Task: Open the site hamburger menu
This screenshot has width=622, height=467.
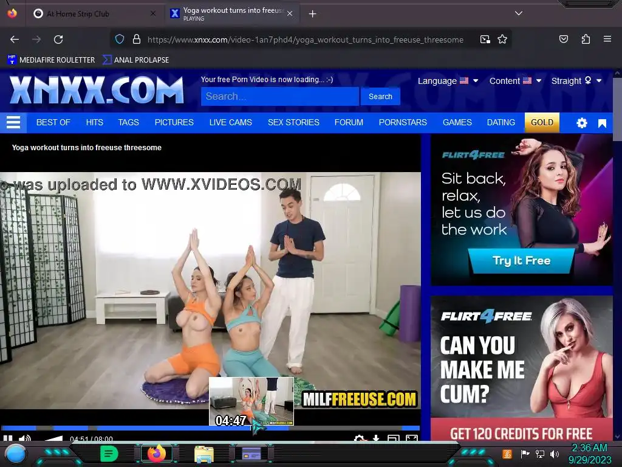Action: coord(13,122)
